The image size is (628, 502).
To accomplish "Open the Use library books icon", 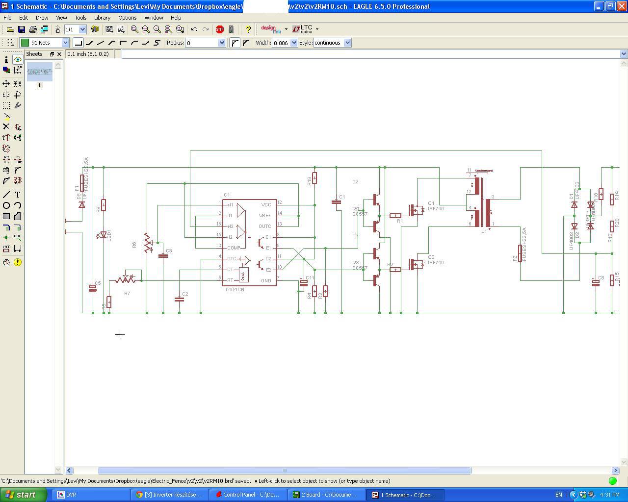I will point(95,29).
